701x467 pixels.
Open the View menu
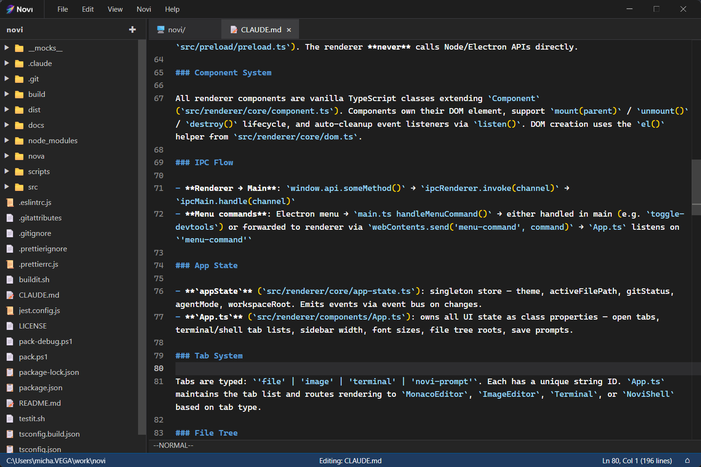coord(115,9)
